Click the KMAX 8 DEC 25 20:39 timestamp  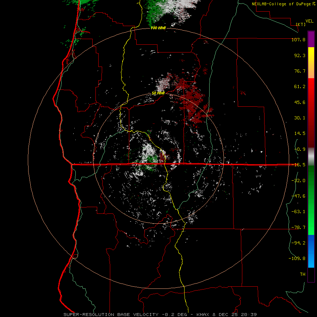tap(226, 315)
